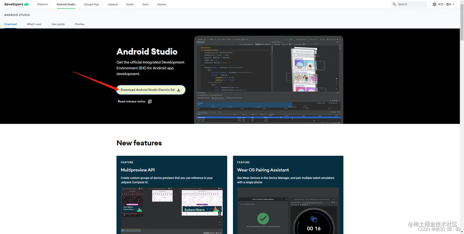Click the globe language icon

click(434, 4)
